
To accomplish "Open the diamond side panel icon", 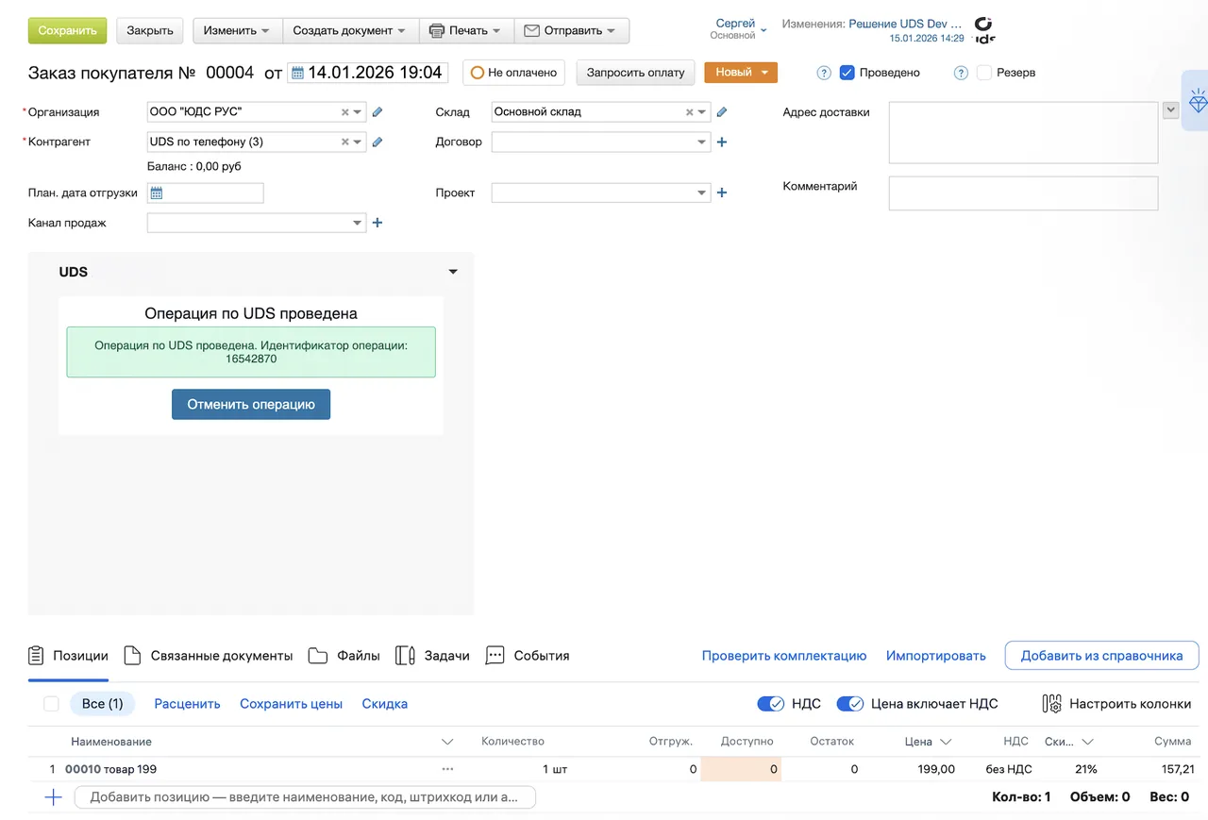I will coord(1197,101).
